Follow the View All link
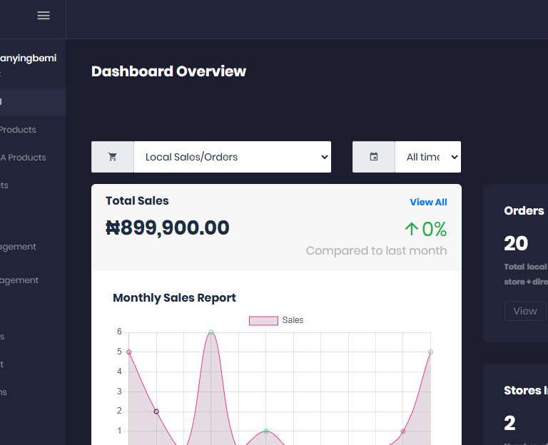 coord(428,202)
